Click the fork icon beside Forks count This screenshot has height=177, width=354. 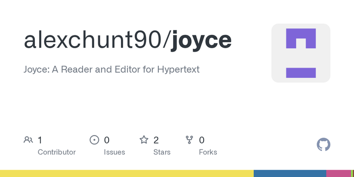pos(189,140)
